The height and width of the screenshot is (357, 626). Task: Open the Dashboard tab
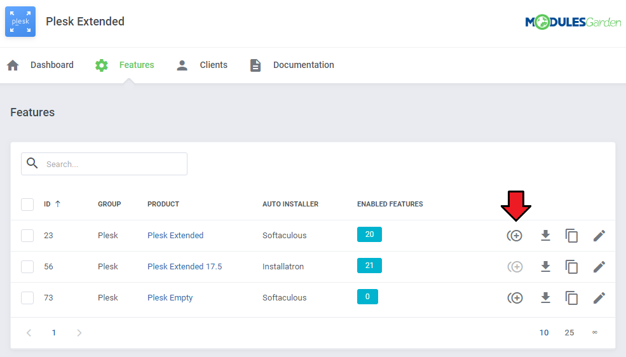pos(52,65)
